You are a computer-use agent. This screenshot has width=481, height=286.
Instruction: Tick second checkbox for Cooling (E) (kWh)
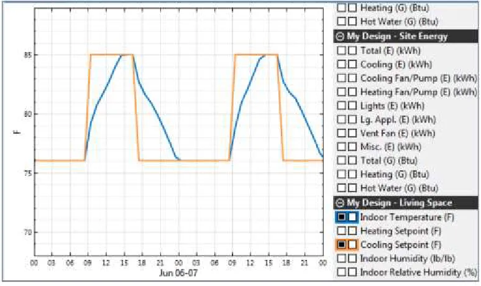(x=352, y=64)
